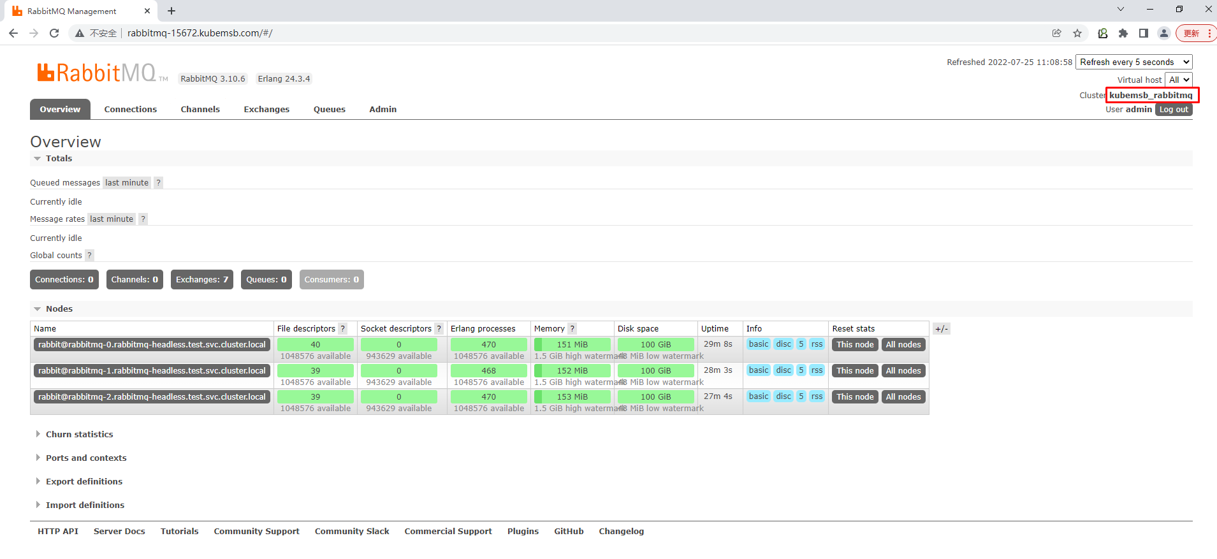Open the browser tab search chevron

(x=1121, y=10)
